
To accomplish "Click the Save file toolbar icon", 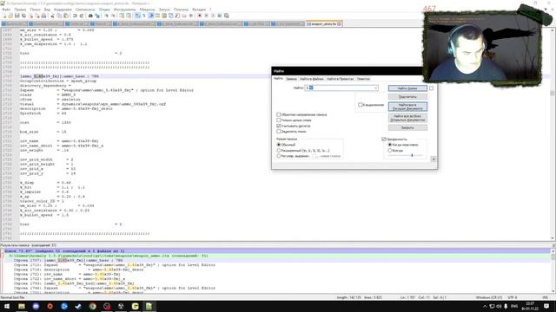I will (x=17, y=16).
